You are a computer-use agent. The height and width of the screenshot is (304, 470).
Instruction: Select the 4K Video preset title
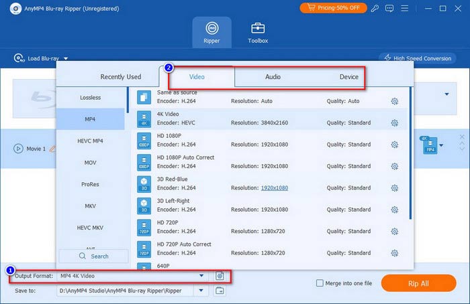pos(168,114)
